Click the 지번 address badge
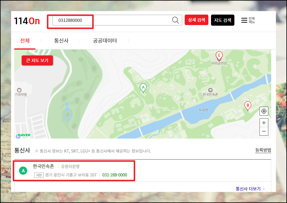Image resolution: width=287 pixels, height=203 pixels. tap(39, 175)
